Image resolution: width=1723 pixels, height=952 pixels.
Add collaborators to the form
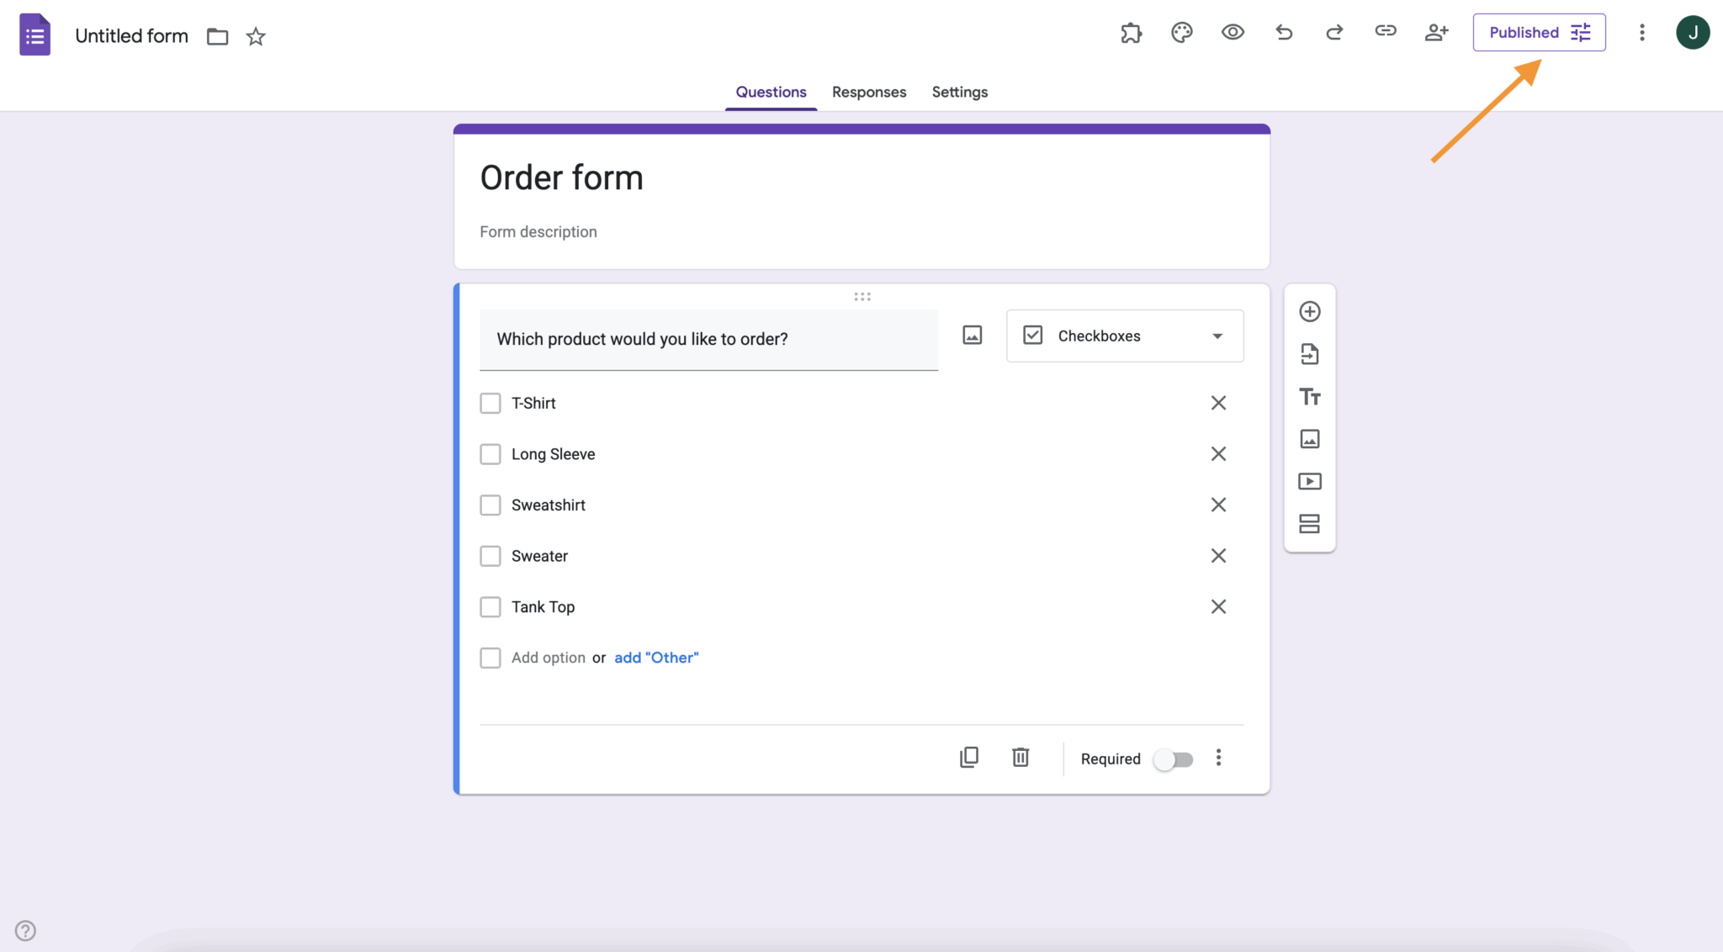click(x=1436, y=33)
